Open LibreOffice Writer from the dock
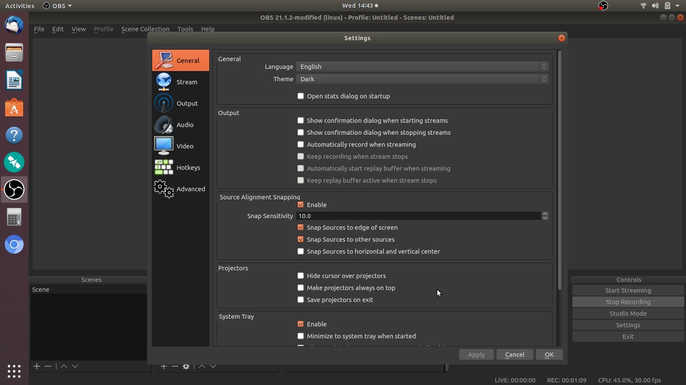 tap(14, 80)
